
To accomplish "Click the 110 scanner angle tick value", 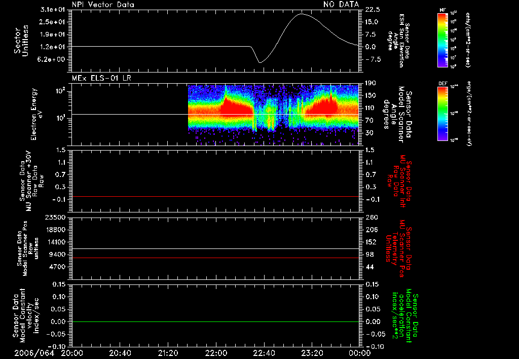I will pyautogui.click(x=370, y=108).
